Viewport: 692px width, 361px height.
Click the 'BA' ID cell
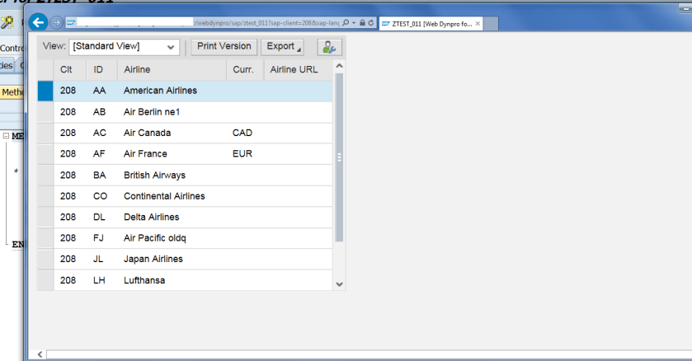click(x=102, y=175)
